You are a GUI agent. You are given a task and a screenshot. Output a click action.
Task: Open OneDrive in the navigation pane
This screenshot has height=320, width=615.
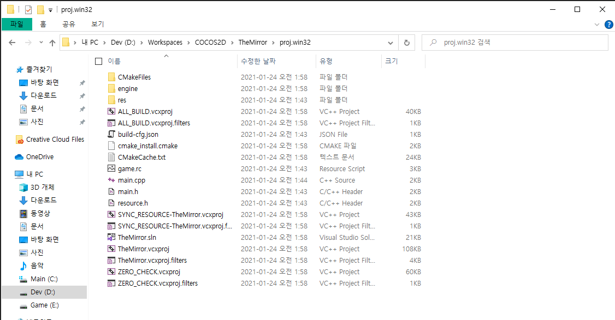(x=34, y=156)
